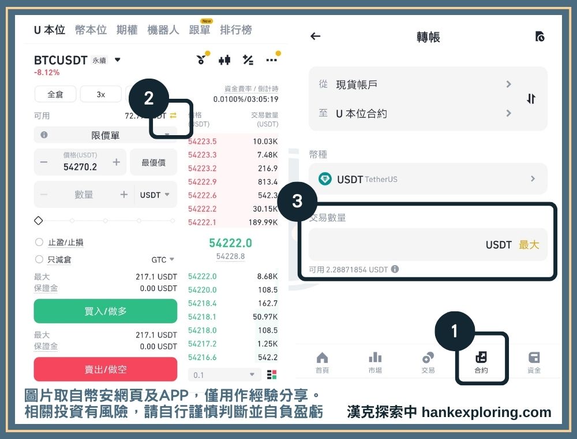Tap the info icon beside 可用 balance
This screenshot has width=577, height=439.
point(395,269)
